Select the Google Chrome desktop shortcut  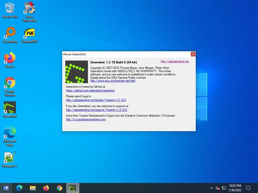click(10, 87)
